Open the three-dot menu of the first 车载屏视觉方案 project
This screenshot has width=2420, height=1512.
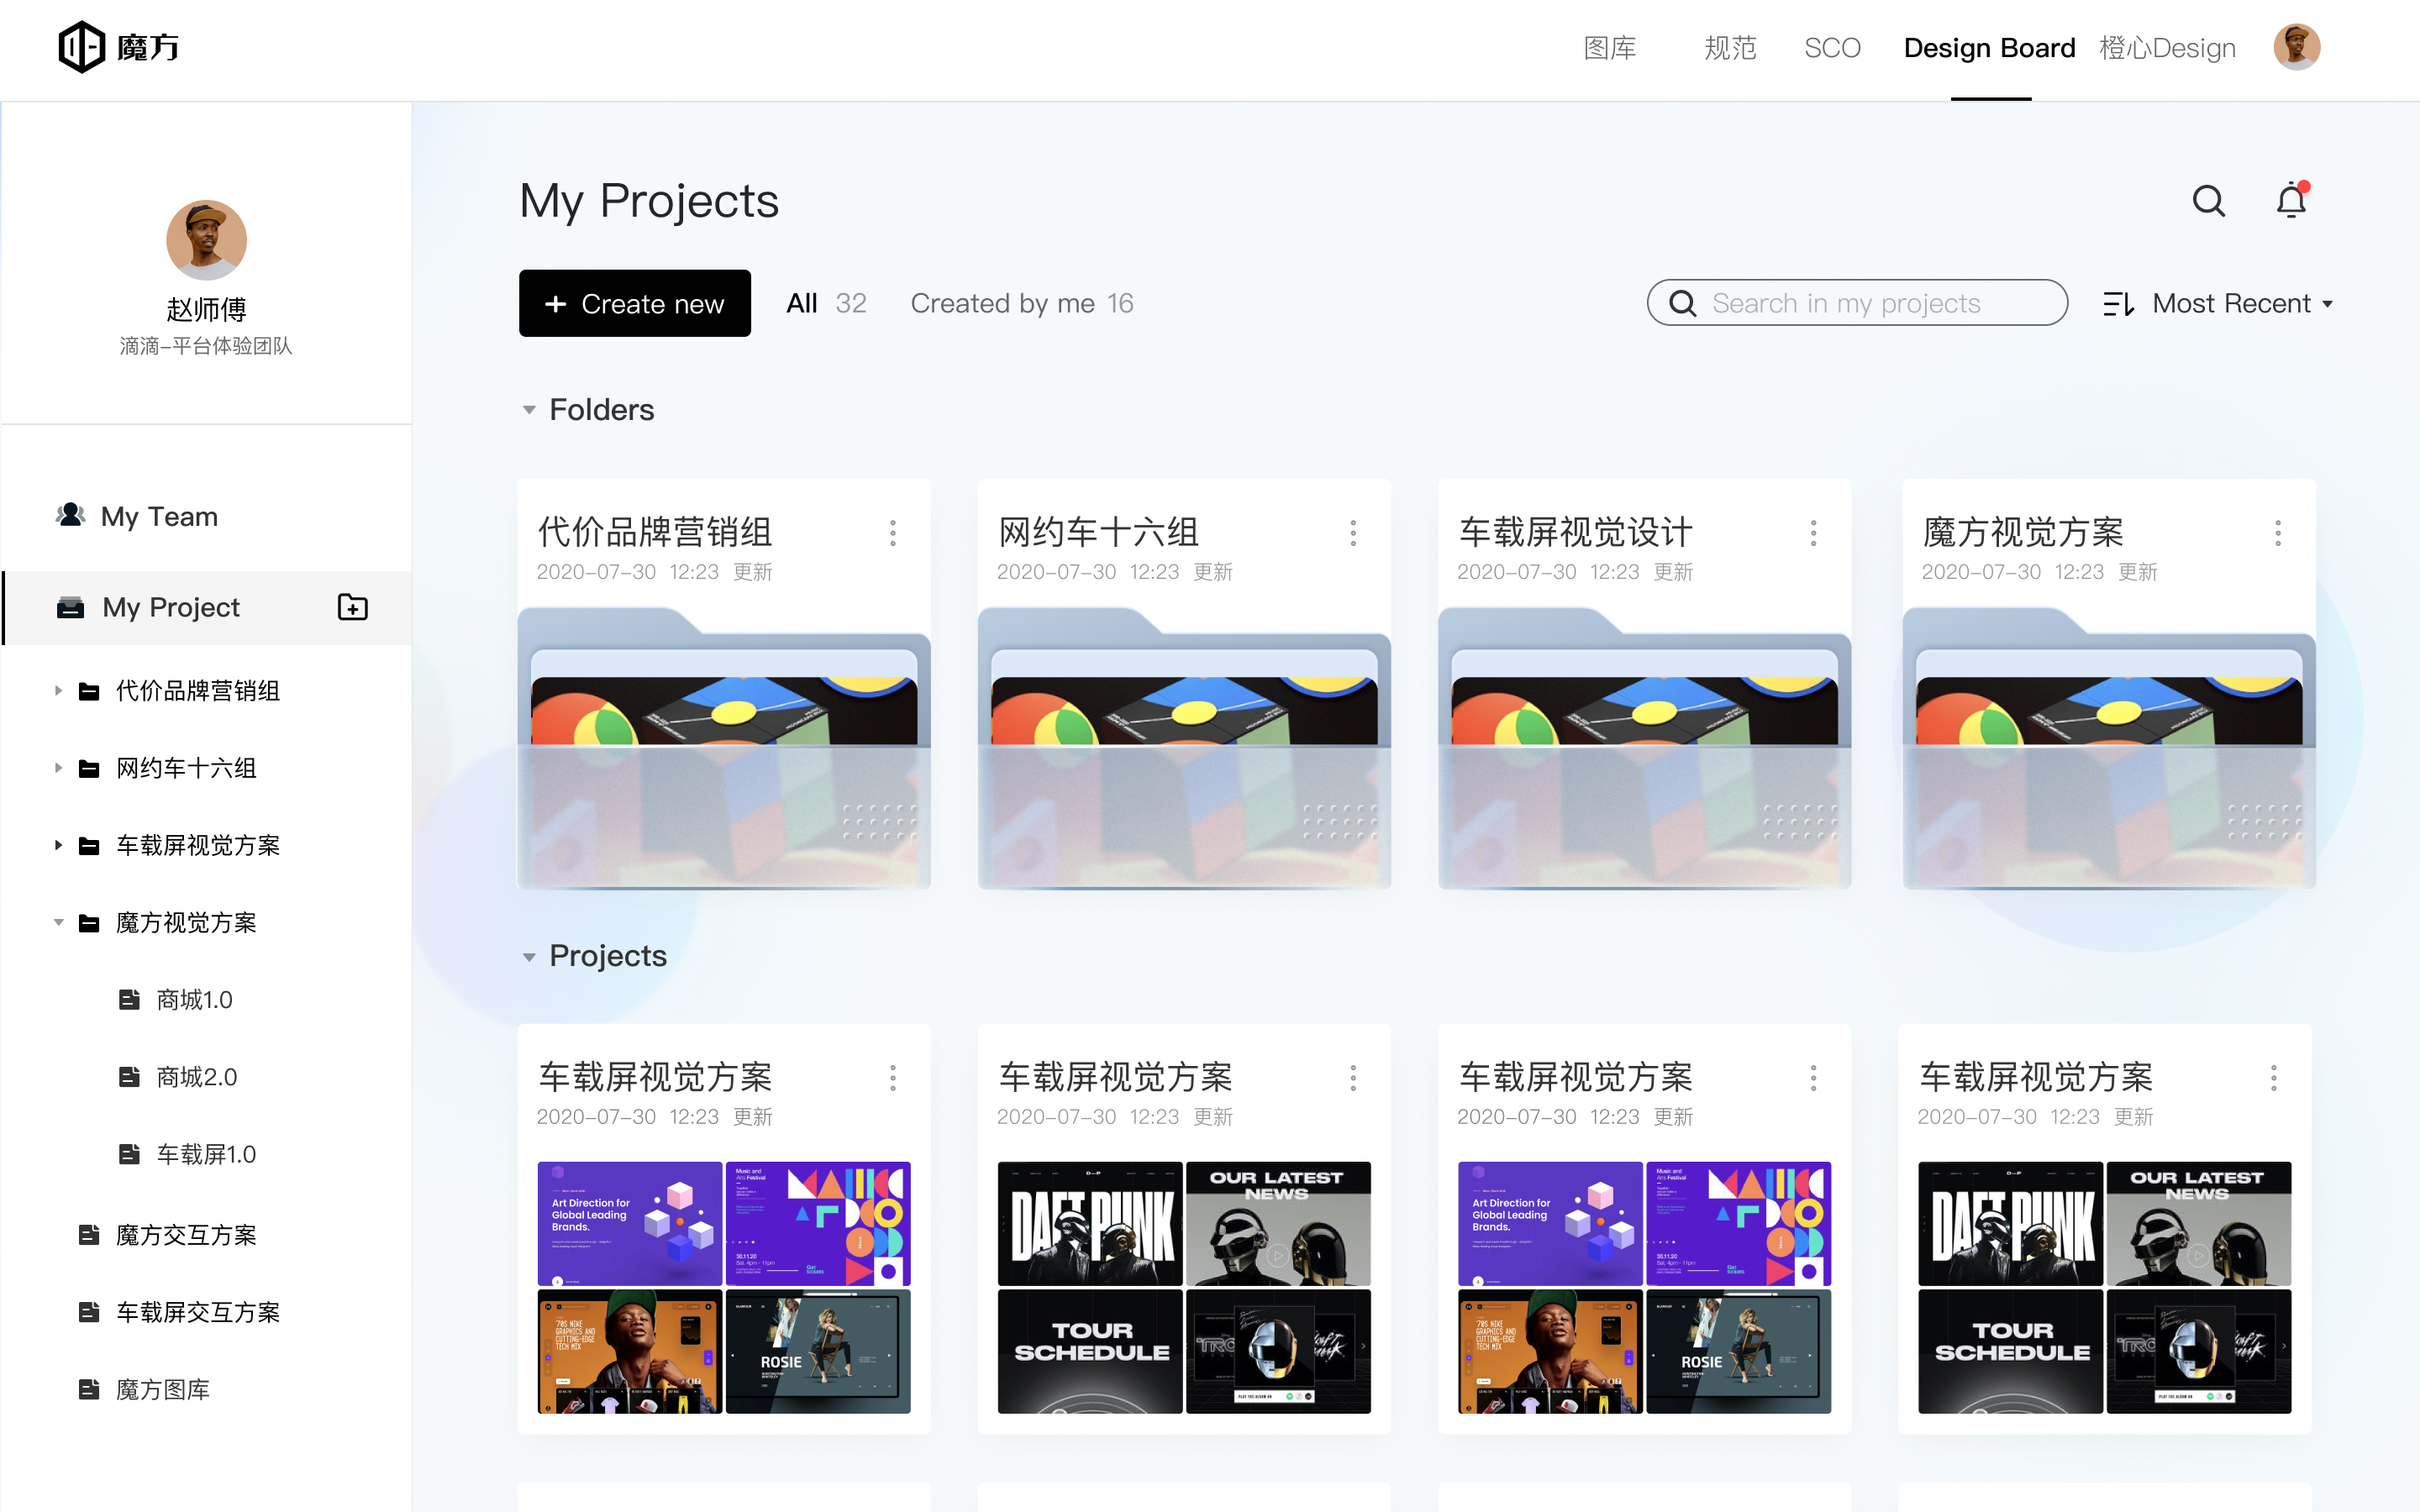point(893,1078)
